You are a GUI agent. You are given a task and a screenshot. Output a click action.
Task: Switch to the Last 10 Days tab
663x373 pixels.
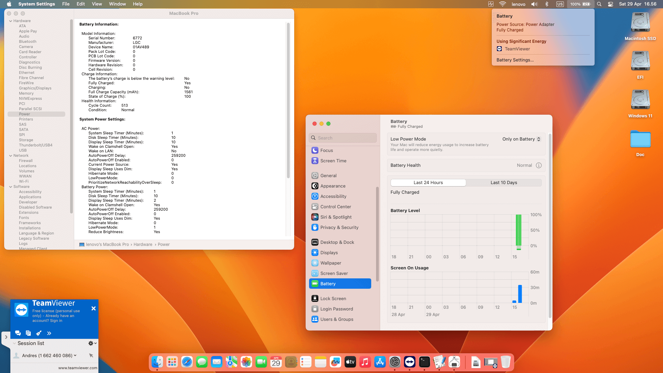(504, 183)
